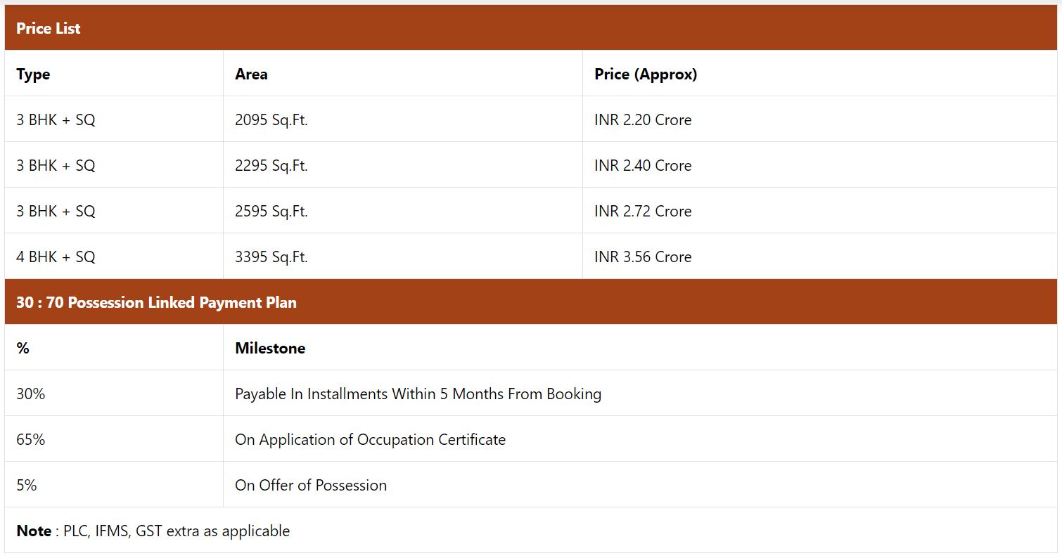Select the 65% payment cell

pos(31,439)
